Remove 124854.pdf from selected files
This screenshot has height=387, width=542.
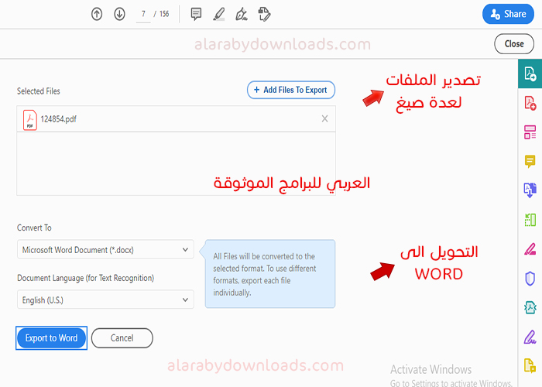(324, 119)
